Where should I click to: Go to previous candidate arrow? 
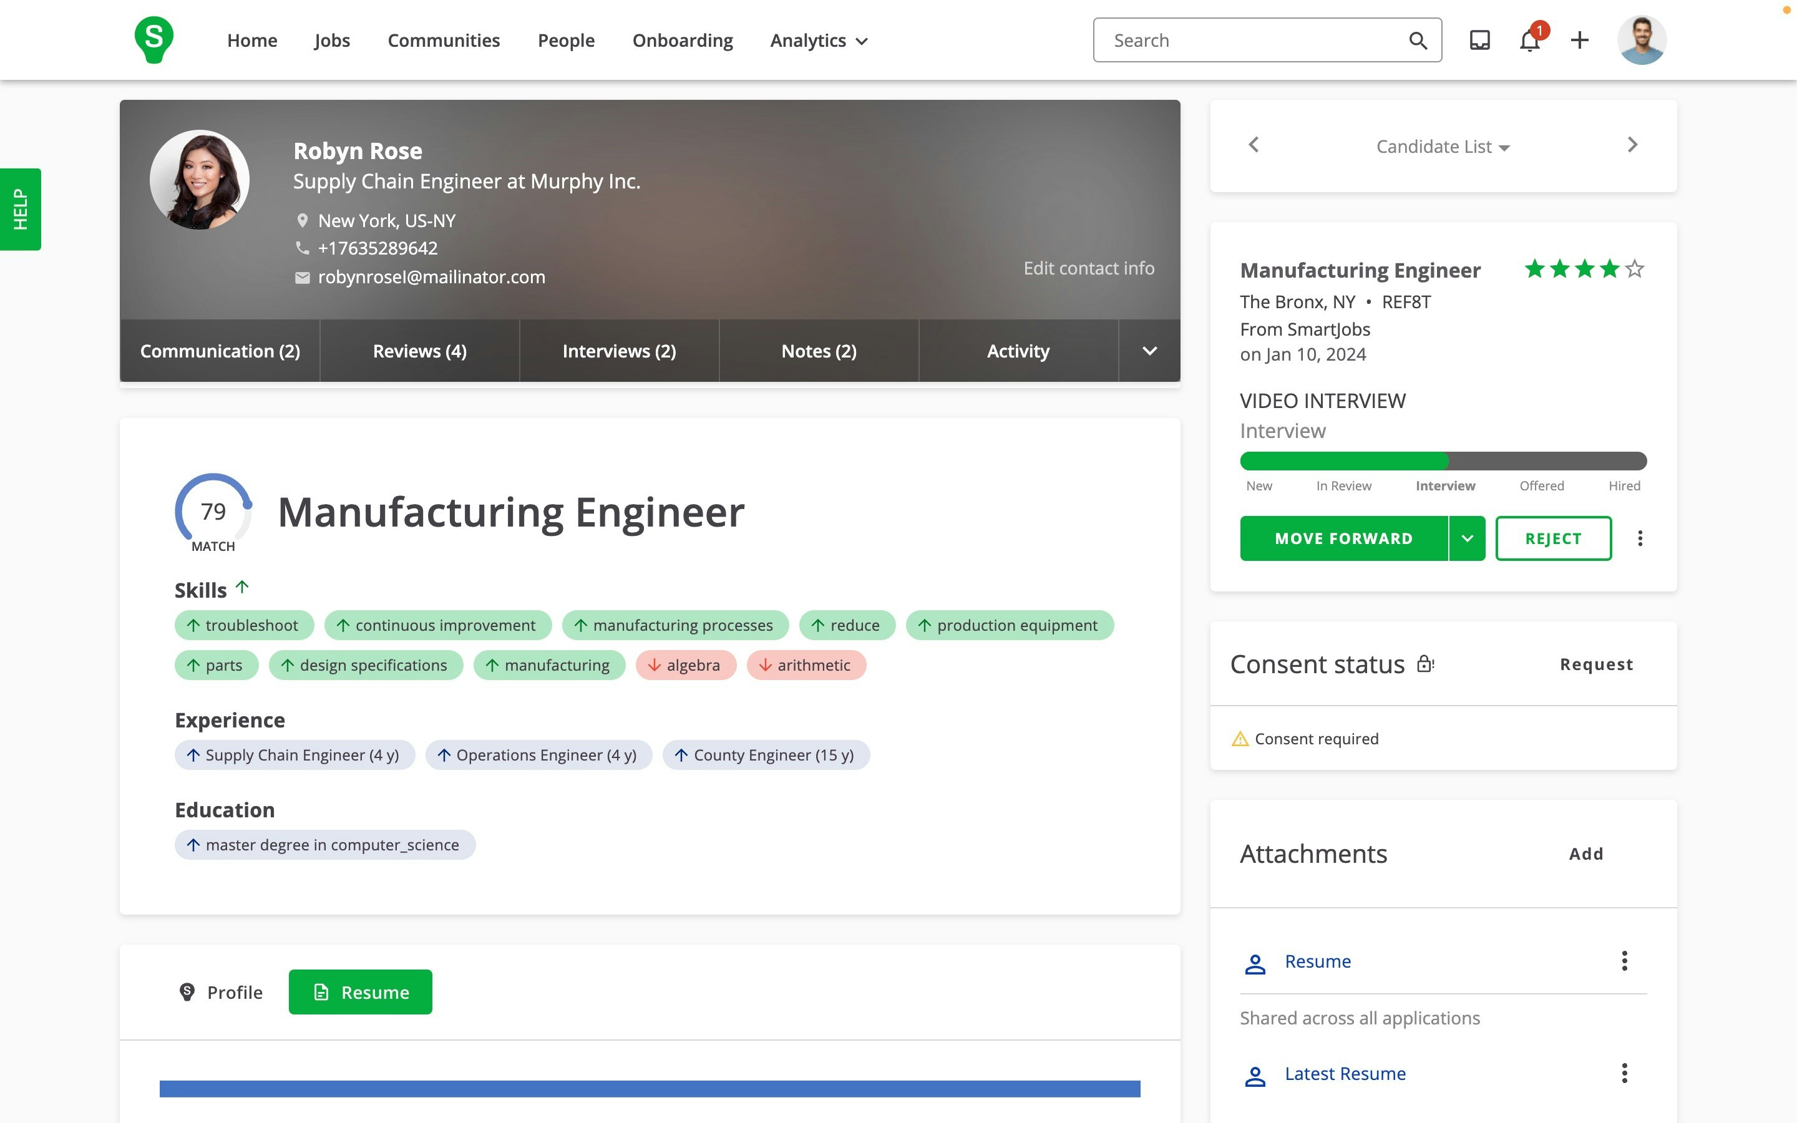pos(1254,145)
